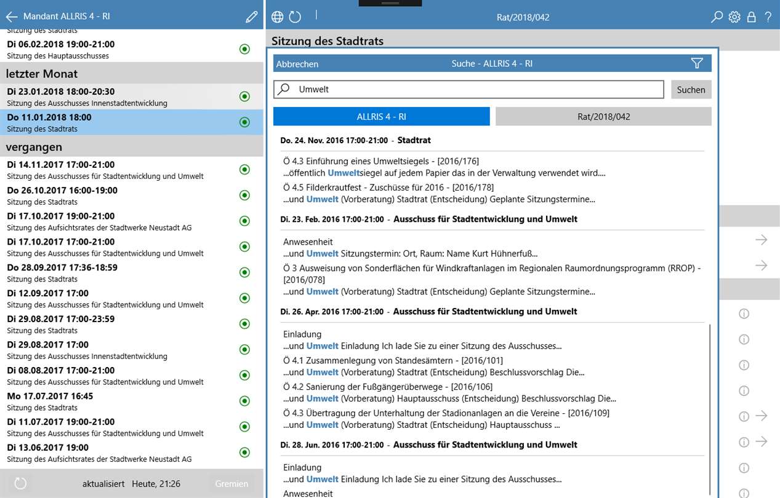Image resolution: width=780 pixels, height=498 pixels.
Task: Open the globe icon in the top bar
Action: [x=278, y=17]
